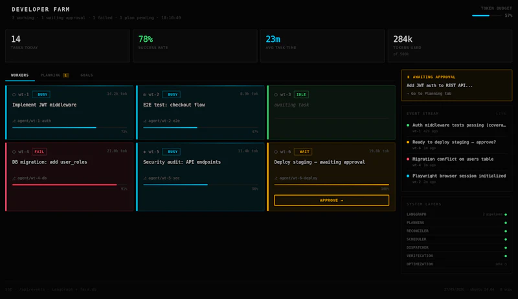The image size is (518, 299).
Task: Click the 23m Avg Task Time stat card
Action: [x=322, y=46]
